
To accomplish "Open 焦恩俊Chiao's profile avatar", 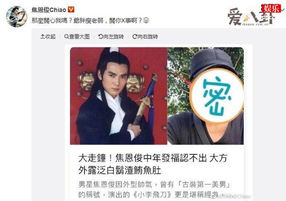I will [x=17, y=17].
